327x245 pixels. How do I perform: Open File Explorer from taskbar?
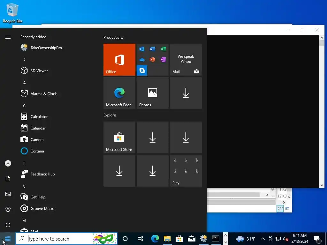pos(167,239)
